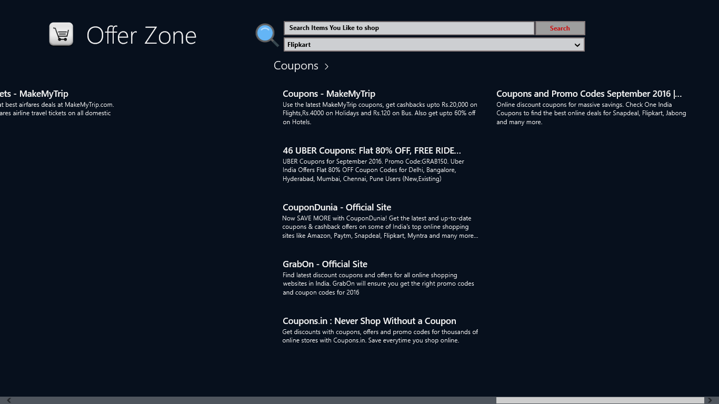Open the 46 UBER Coupons result

click(x=372, y=150)
